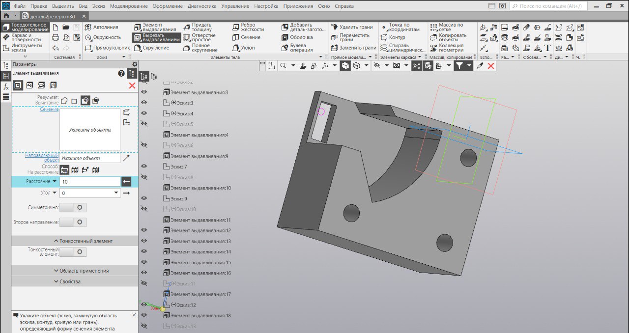The height and width of the screenshot is (333, 629).
Task: Choose Ребро жесткости command
Action: pos(248,27)
